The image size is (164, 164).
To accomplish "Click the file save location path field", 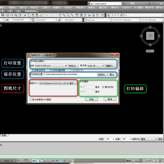I will click(x=70, y=74).
